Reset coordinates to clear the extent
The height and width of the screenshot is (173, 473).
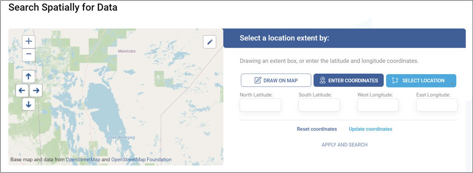(x=317, y=129)
